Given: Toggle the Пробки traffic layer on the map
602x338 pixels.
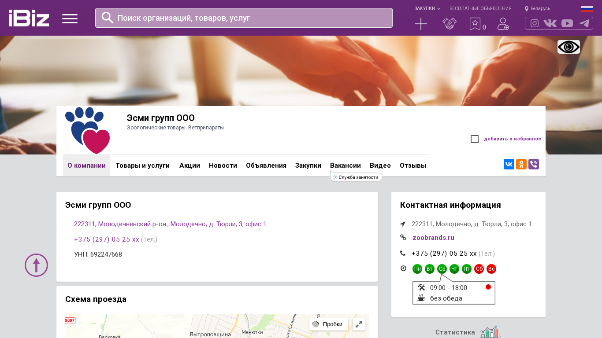Looking at the screenshot, I should click(328, 324).
